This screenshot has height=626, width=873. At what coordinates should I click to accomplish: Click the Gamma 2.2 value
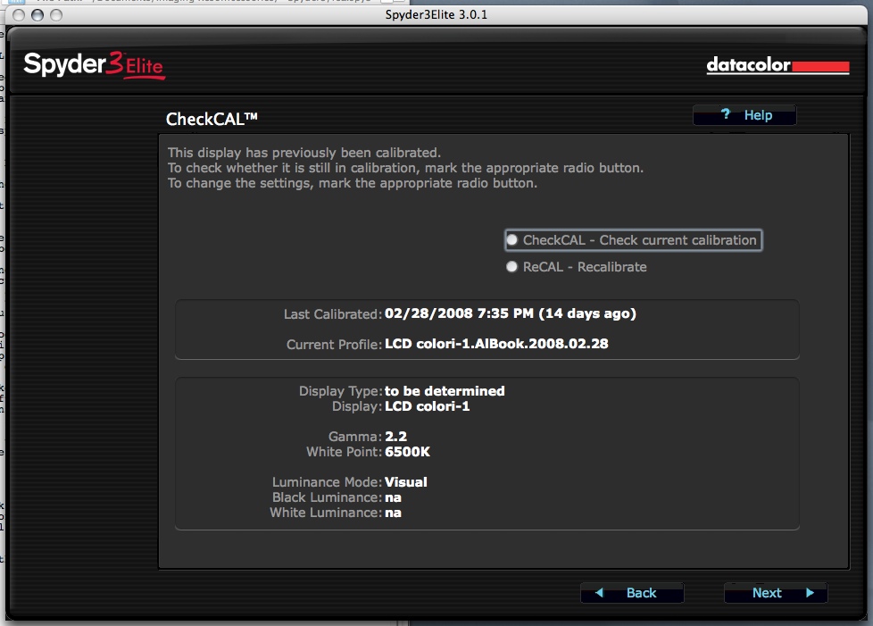click(x=395, y=437)
